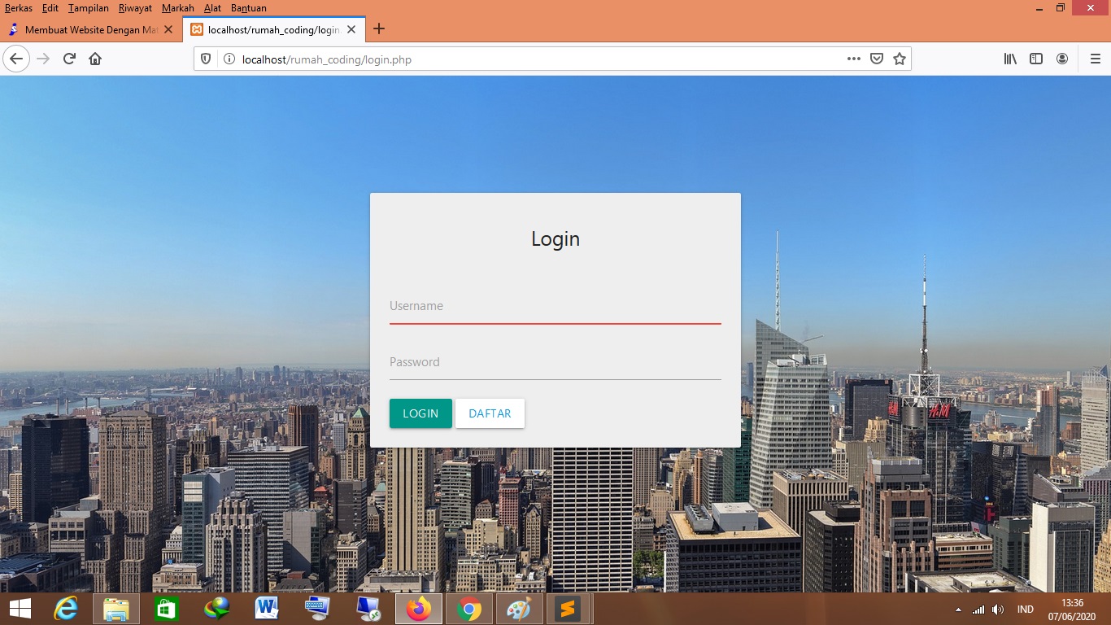Screen dimensions: 1111x625
Task: Expand hidden system tray icons
Action: click(958, 610)
